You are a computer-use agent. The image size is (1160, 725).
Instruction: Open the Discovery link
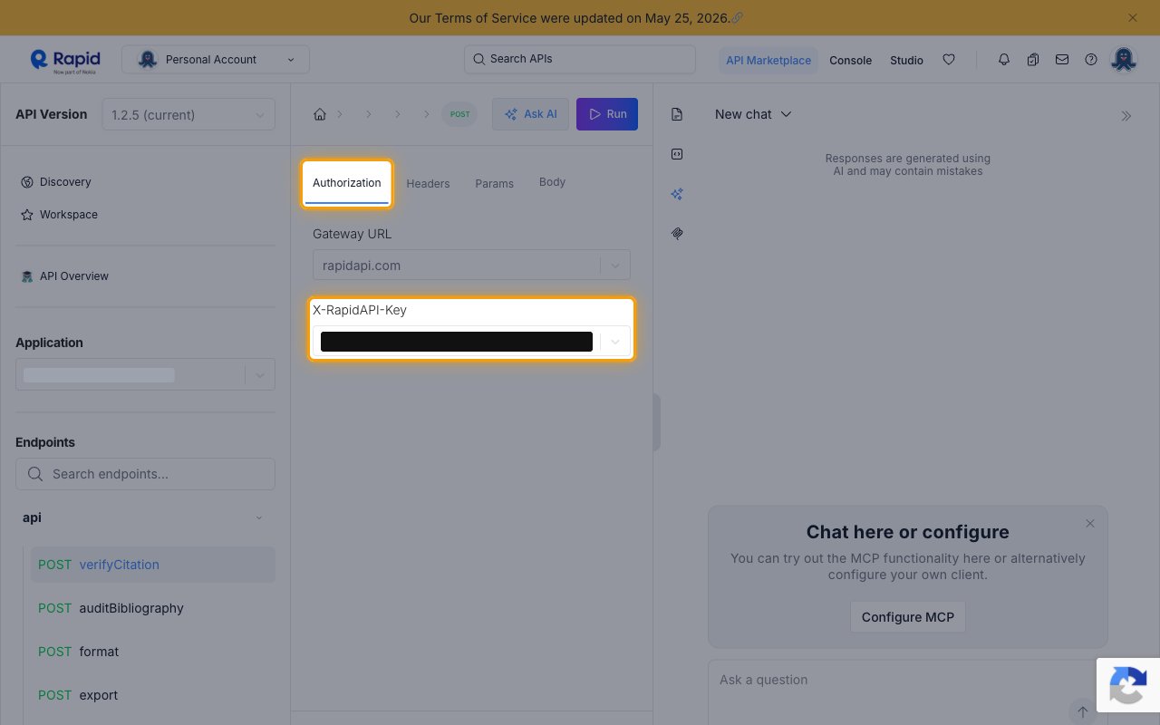pyautogui.click(x=56, y=182)
